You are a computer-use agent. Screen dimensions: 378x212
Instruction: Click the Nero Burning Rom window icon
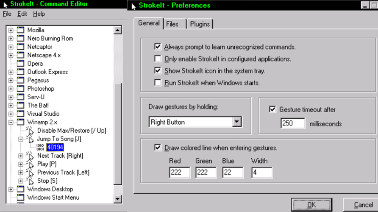coord(21,38)
